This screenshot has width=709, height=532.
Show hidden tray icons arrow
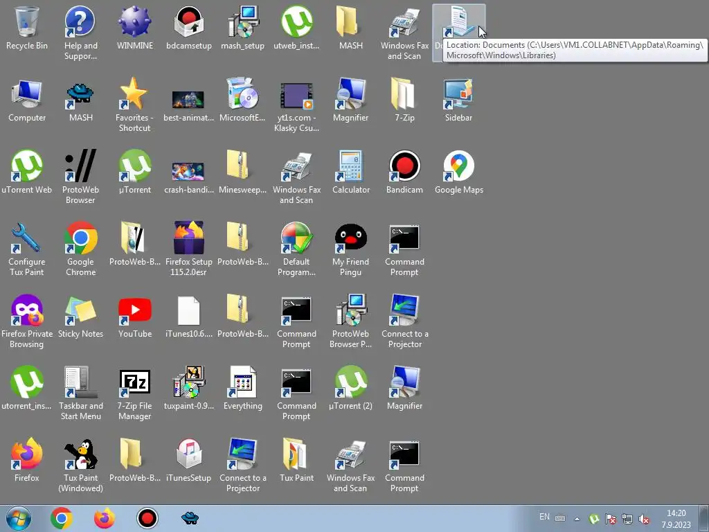tap(577, 519)
